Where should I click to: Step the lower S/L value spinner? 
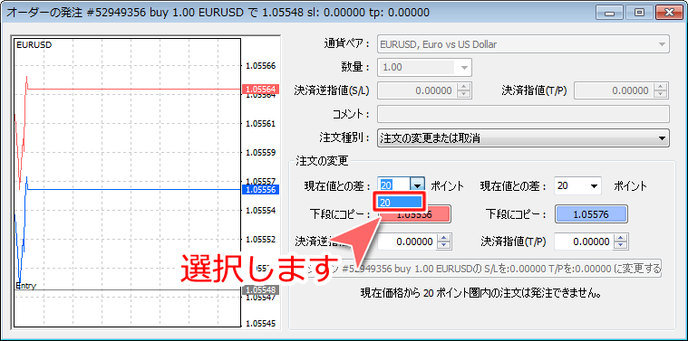[x=444, y=242]
